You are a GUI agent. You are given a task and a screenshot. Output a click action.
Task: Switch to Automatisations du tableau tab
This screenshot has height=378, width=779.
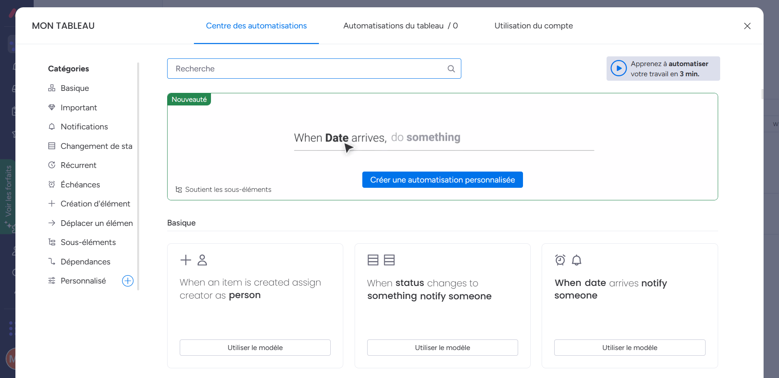click(400, 26)
